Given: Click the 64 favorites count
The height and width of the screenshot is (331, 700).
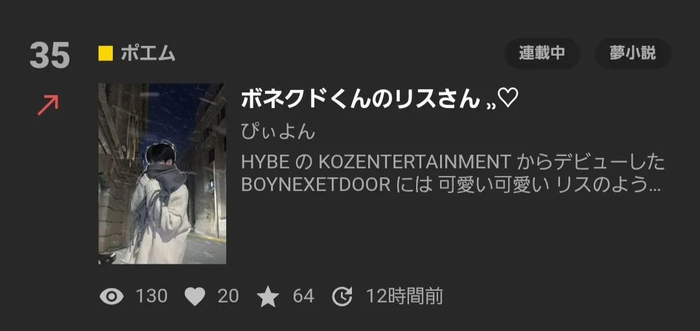Looking at the screenshot, I should click(303, 296).
